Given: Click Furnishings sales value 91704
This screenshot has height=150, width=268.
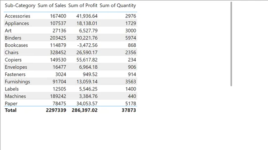Looking at the screenshot, I should [59, 82].
